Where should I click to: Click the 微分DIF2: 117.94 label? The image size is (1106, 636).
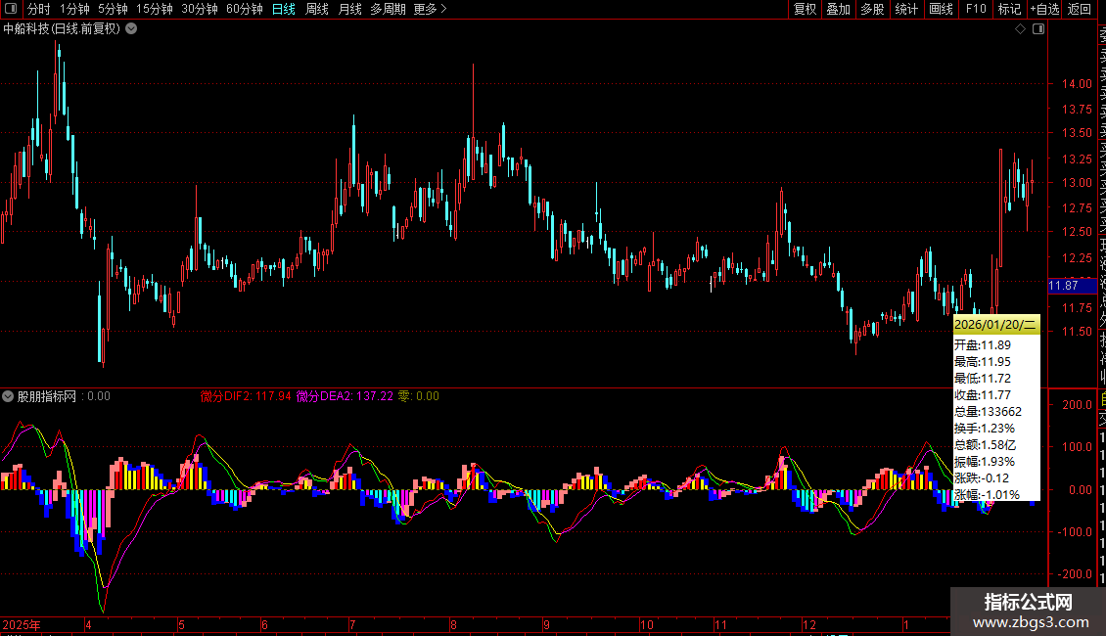point(246,396)
